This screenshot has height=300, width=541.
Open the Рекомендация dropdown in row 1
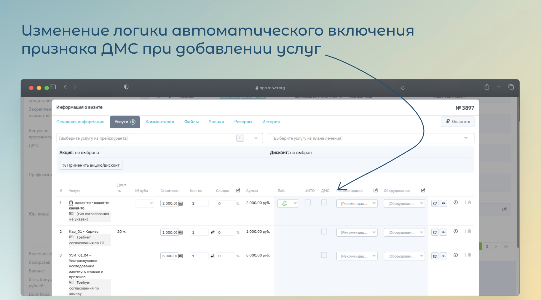[357, 204]
